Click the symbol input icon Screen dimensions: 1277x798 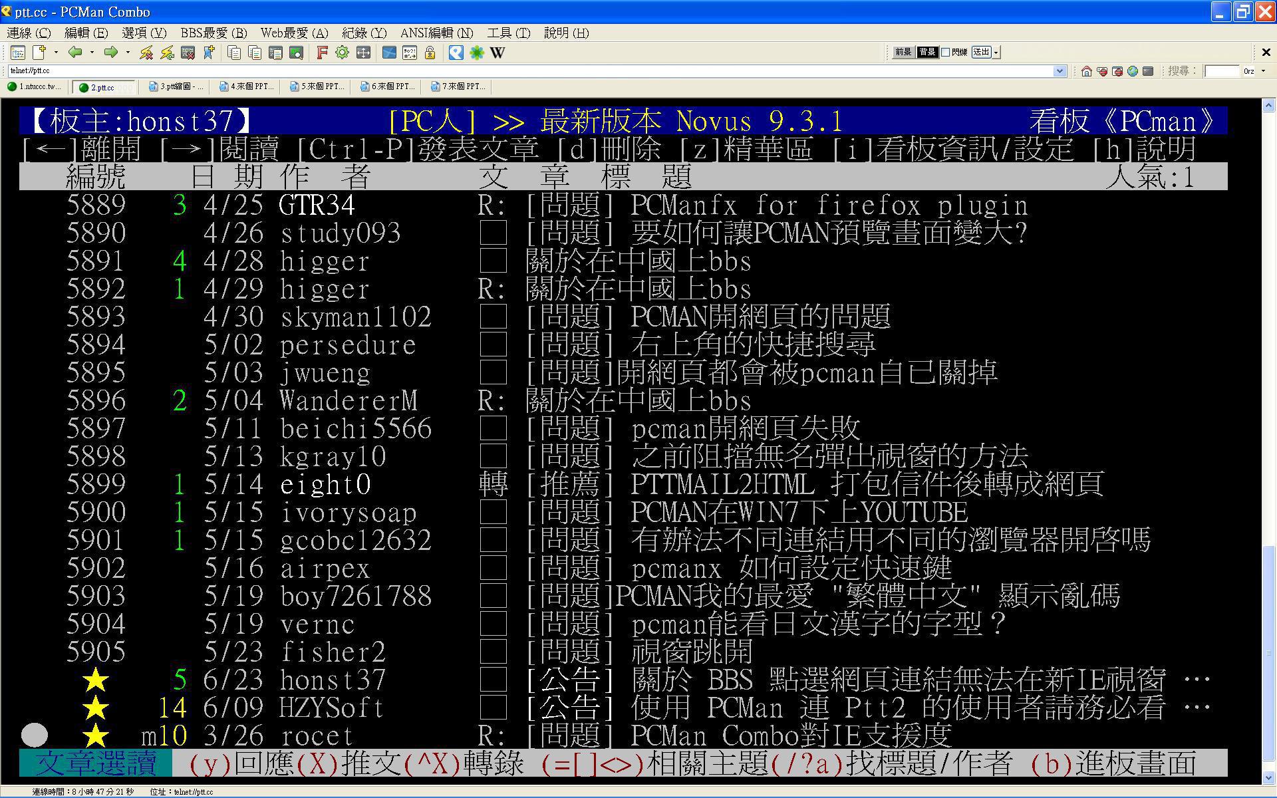click(x=410, y=53)
